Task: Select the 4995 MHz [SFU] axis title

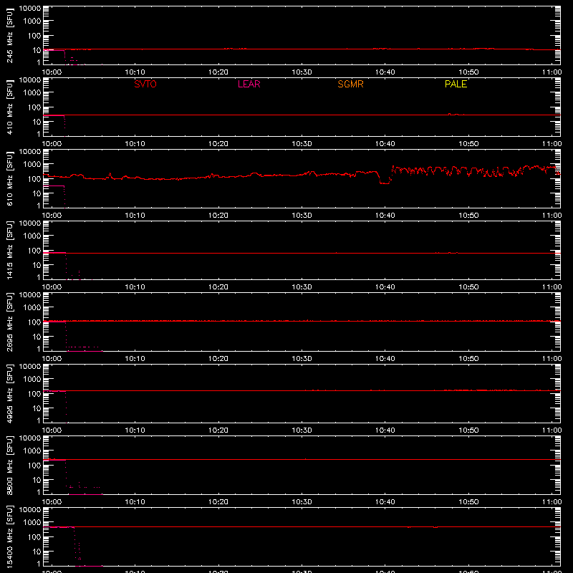Action: [x=9, y=393]
